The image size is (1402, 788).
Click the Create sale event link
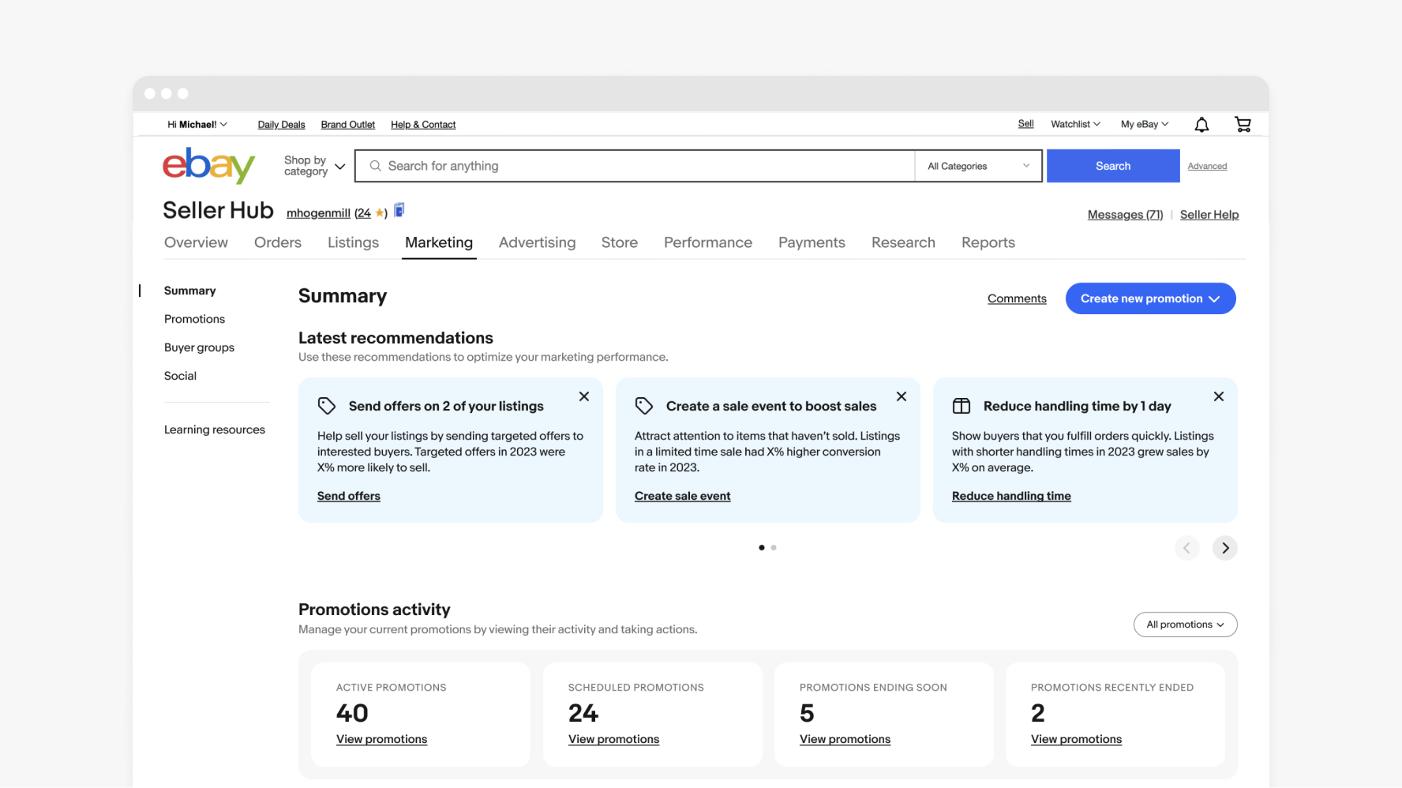(682, 496)
